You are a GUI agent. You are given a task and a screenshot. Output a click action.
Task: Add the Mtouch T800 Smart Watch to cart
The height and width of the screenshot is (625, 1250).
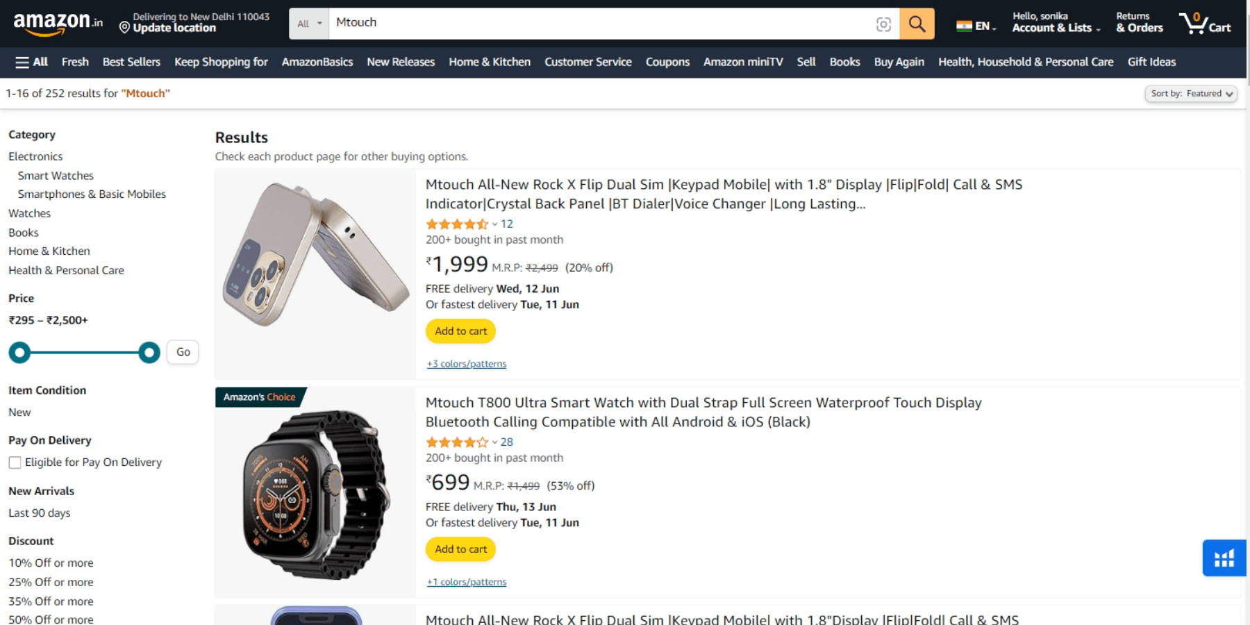tap(460, 549)
